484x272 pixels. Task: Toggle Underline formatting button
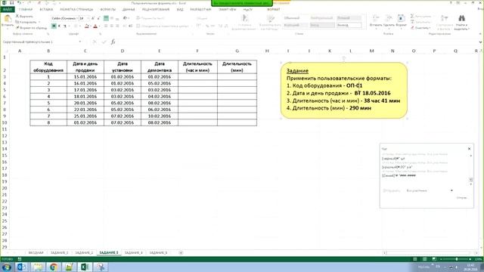(65, 26)
